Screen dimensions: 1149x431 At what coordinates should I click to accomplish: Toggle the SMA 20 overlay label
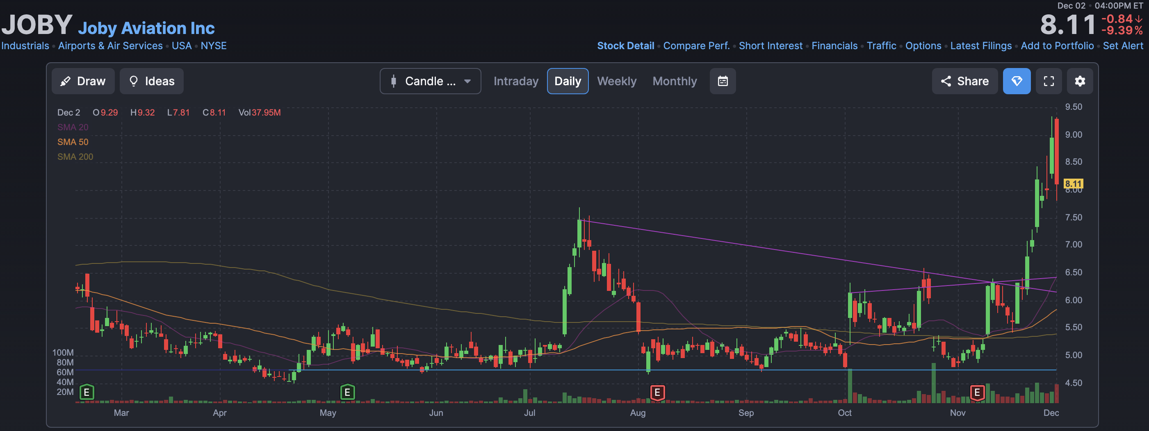(x=73, y=127)
